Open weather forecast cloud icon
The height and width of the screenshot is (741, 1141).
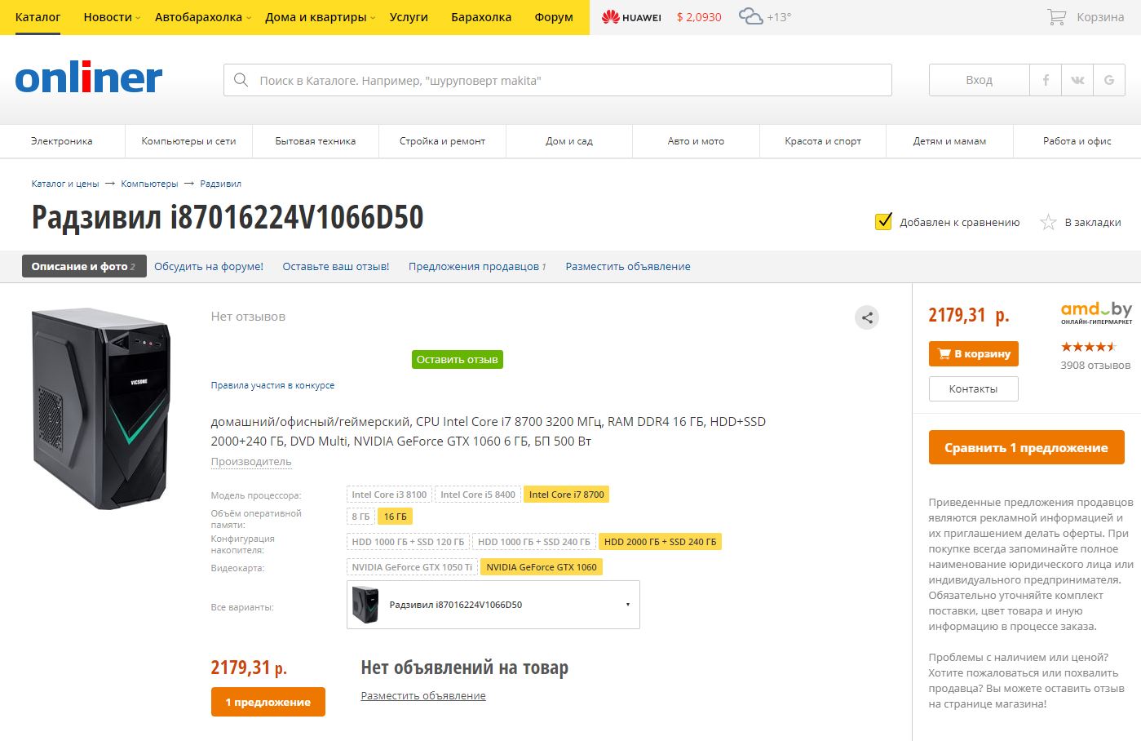tap(750, 16)
